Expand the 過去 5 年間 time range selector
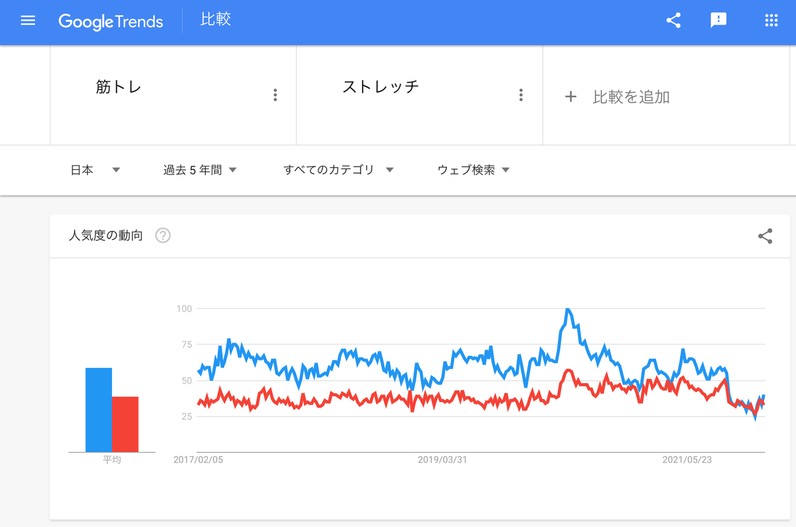Viewport: 796px width, 527px height. [x=199, y=169]
